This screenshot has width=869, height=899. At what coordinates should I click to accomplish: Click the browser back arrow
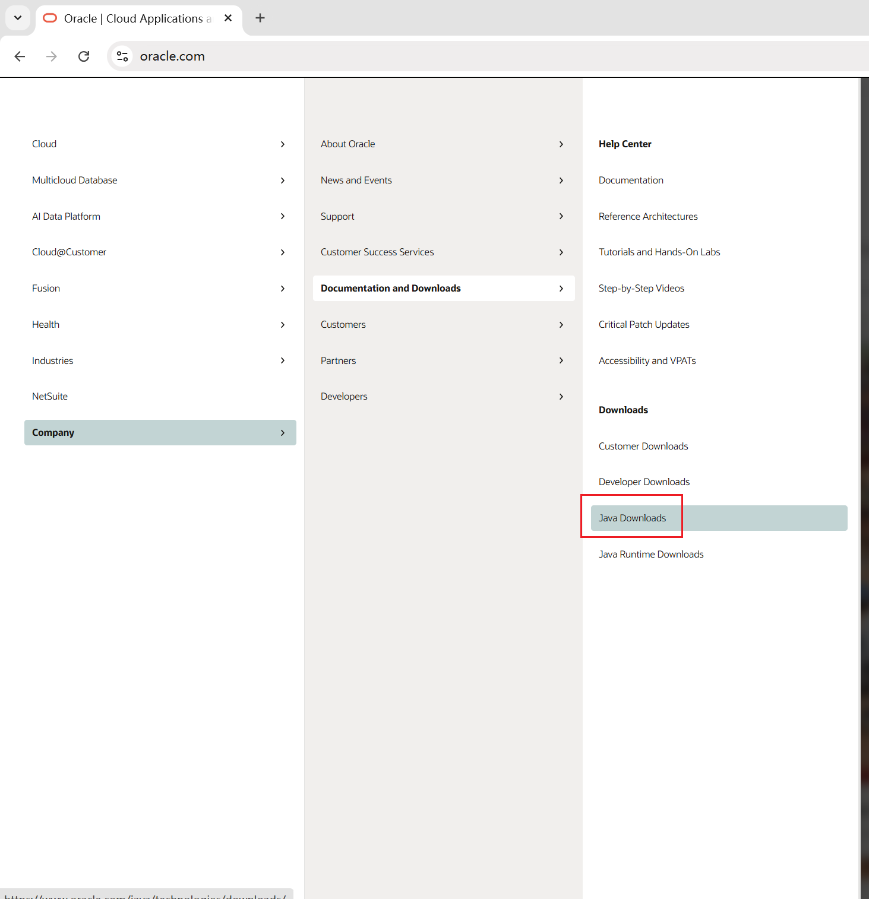[x=20, y=56]
